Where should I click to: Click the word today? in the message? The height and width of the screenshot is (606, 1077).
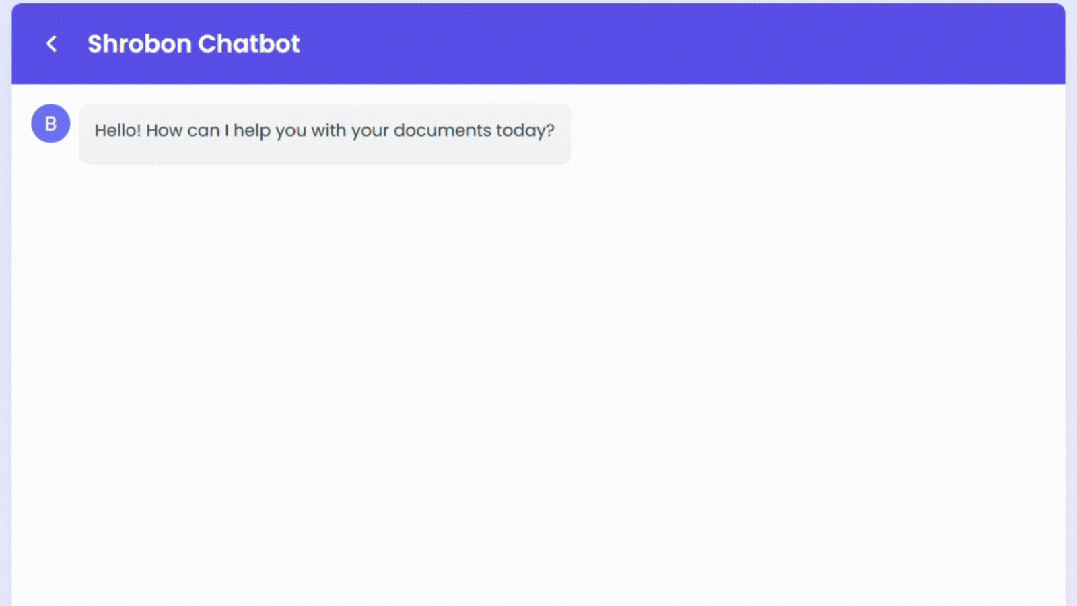[x=525, y=131]
